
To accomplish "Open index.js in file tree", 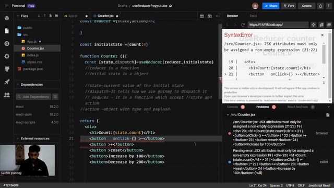I will coord(37,55).
